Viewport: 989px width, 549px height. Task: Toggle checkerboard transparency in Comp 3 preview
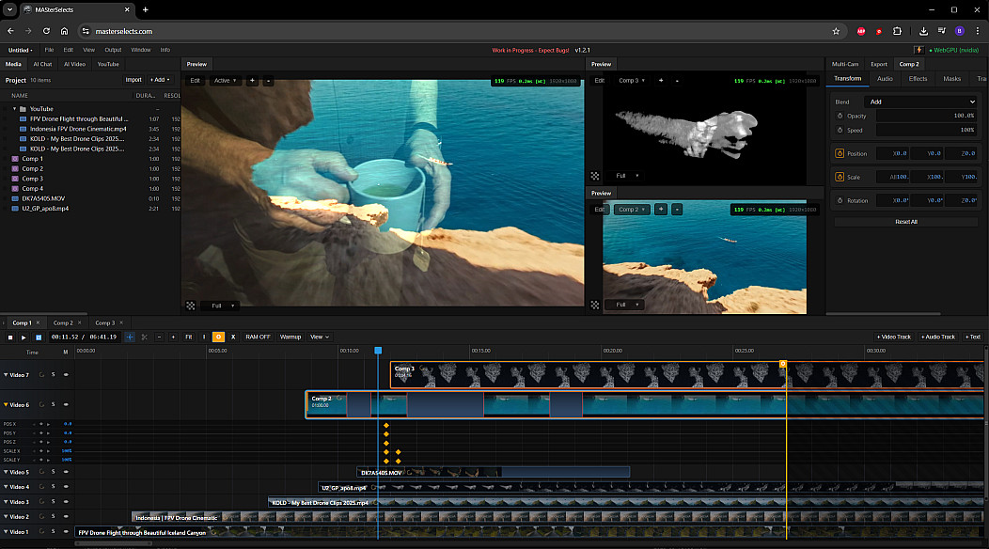[594, 176]
